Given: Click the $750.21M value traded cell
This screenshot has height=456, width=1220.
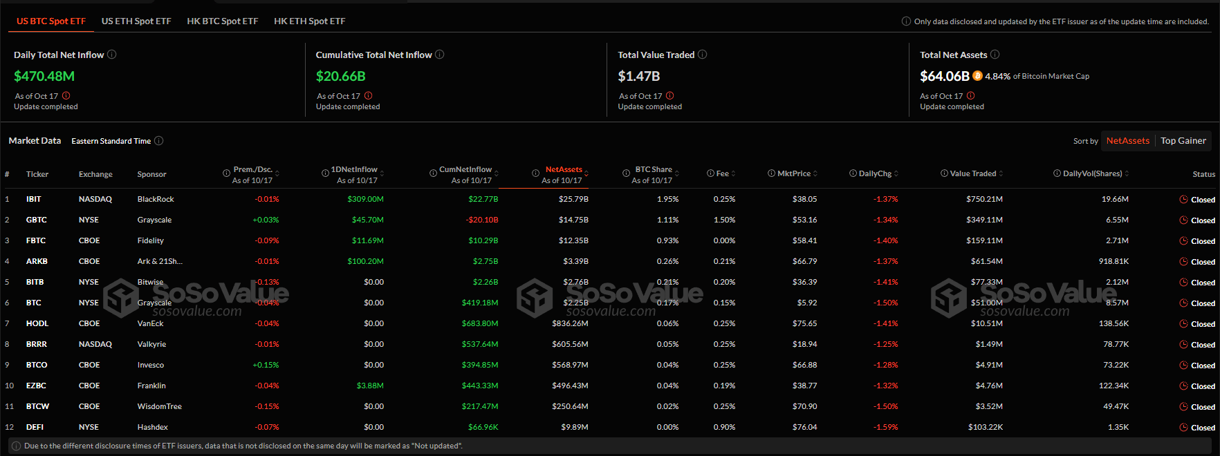Looking at the screenshot, I should [x=984, y=199].
